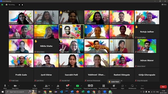Image resolution: width=168 pixels, height=94 pixels.
Task: Open Visual Studio Code from the taskbar
Action: click(x=61, y=92)
